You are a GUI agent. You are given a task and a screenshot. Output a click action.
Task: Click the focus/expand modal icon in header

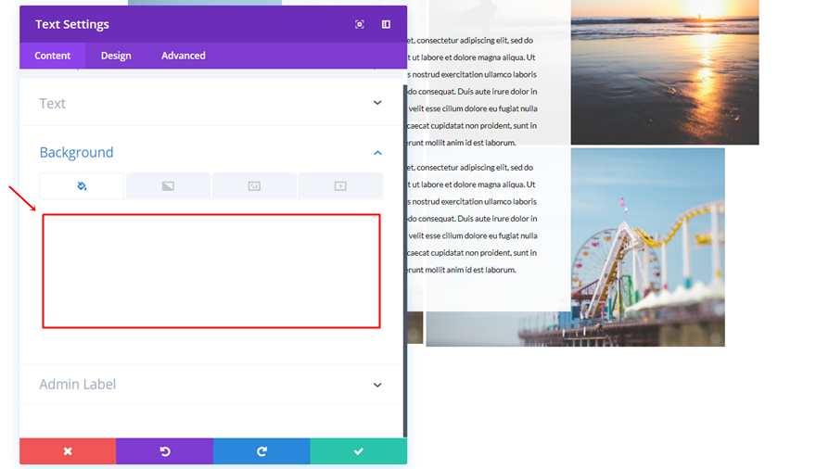click(x=360, y=24)
